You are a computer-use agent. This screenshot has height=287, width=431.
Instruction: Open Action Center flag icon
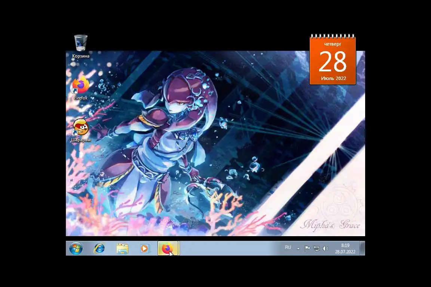pyautogui.click(x=307, y=249)
